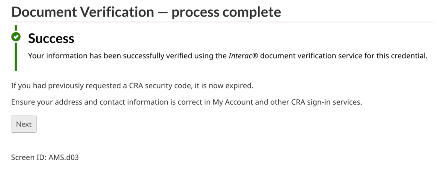Image resolution: width=437 pixels, height=169 pixels.
Task: Click the CRA security code expired sentence
Action: point(132,86)
